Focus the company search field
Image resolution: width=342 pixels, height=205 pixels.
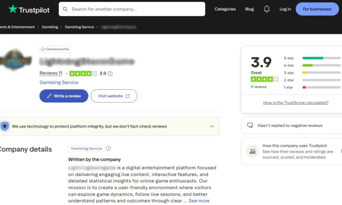coord(132,9)
